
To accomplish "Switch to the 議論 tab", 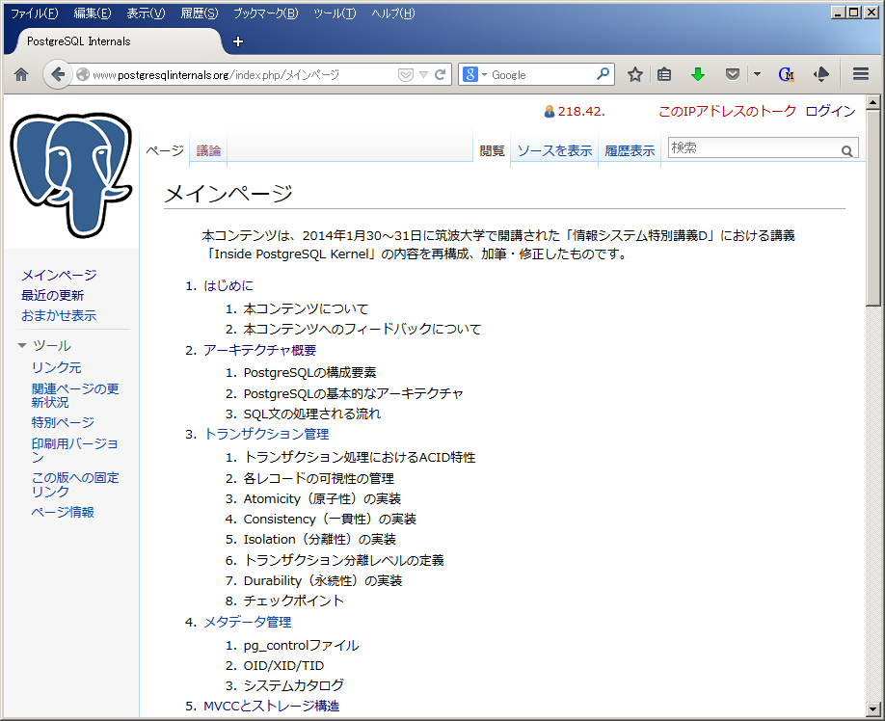I will coord(208,150).
